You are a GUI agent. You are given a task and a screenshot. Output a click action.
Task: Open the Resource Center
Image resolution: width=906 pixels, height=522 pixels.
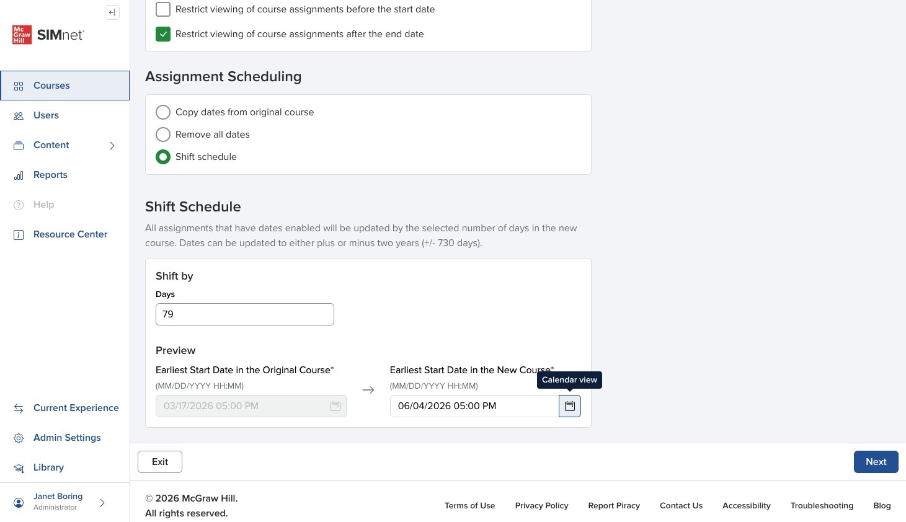pos(65,234)
